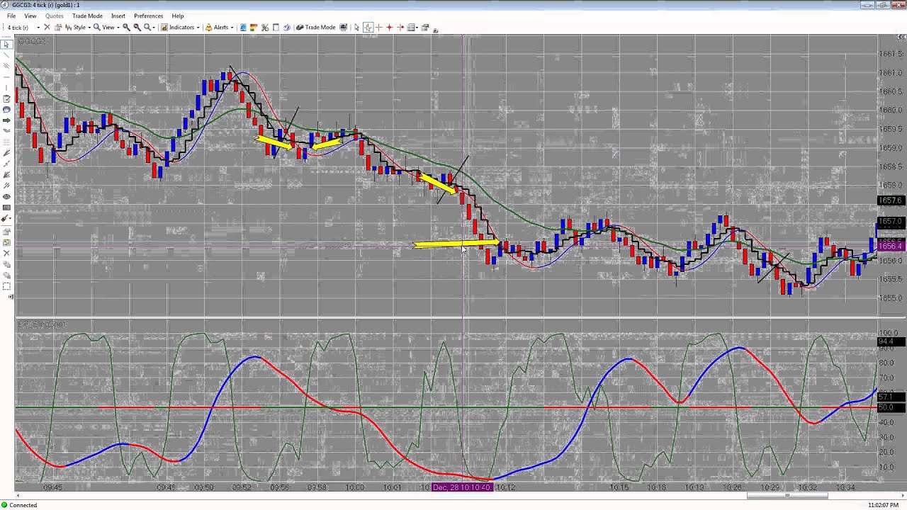Click the monitor icon right of Trade Mode

coord(343,28)
